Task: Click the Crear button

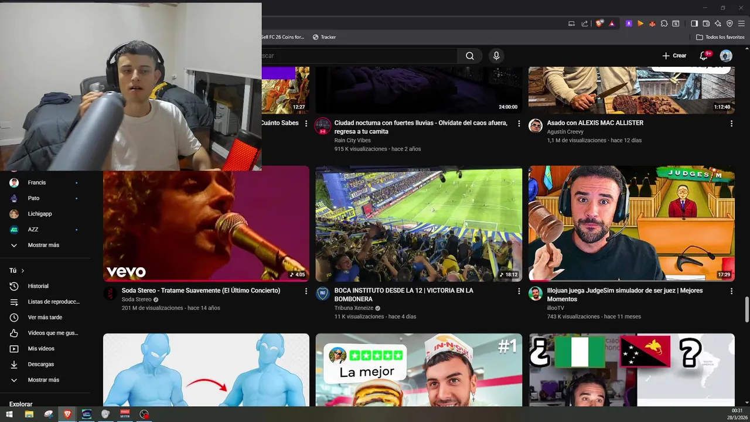Action: coord(674,56)
